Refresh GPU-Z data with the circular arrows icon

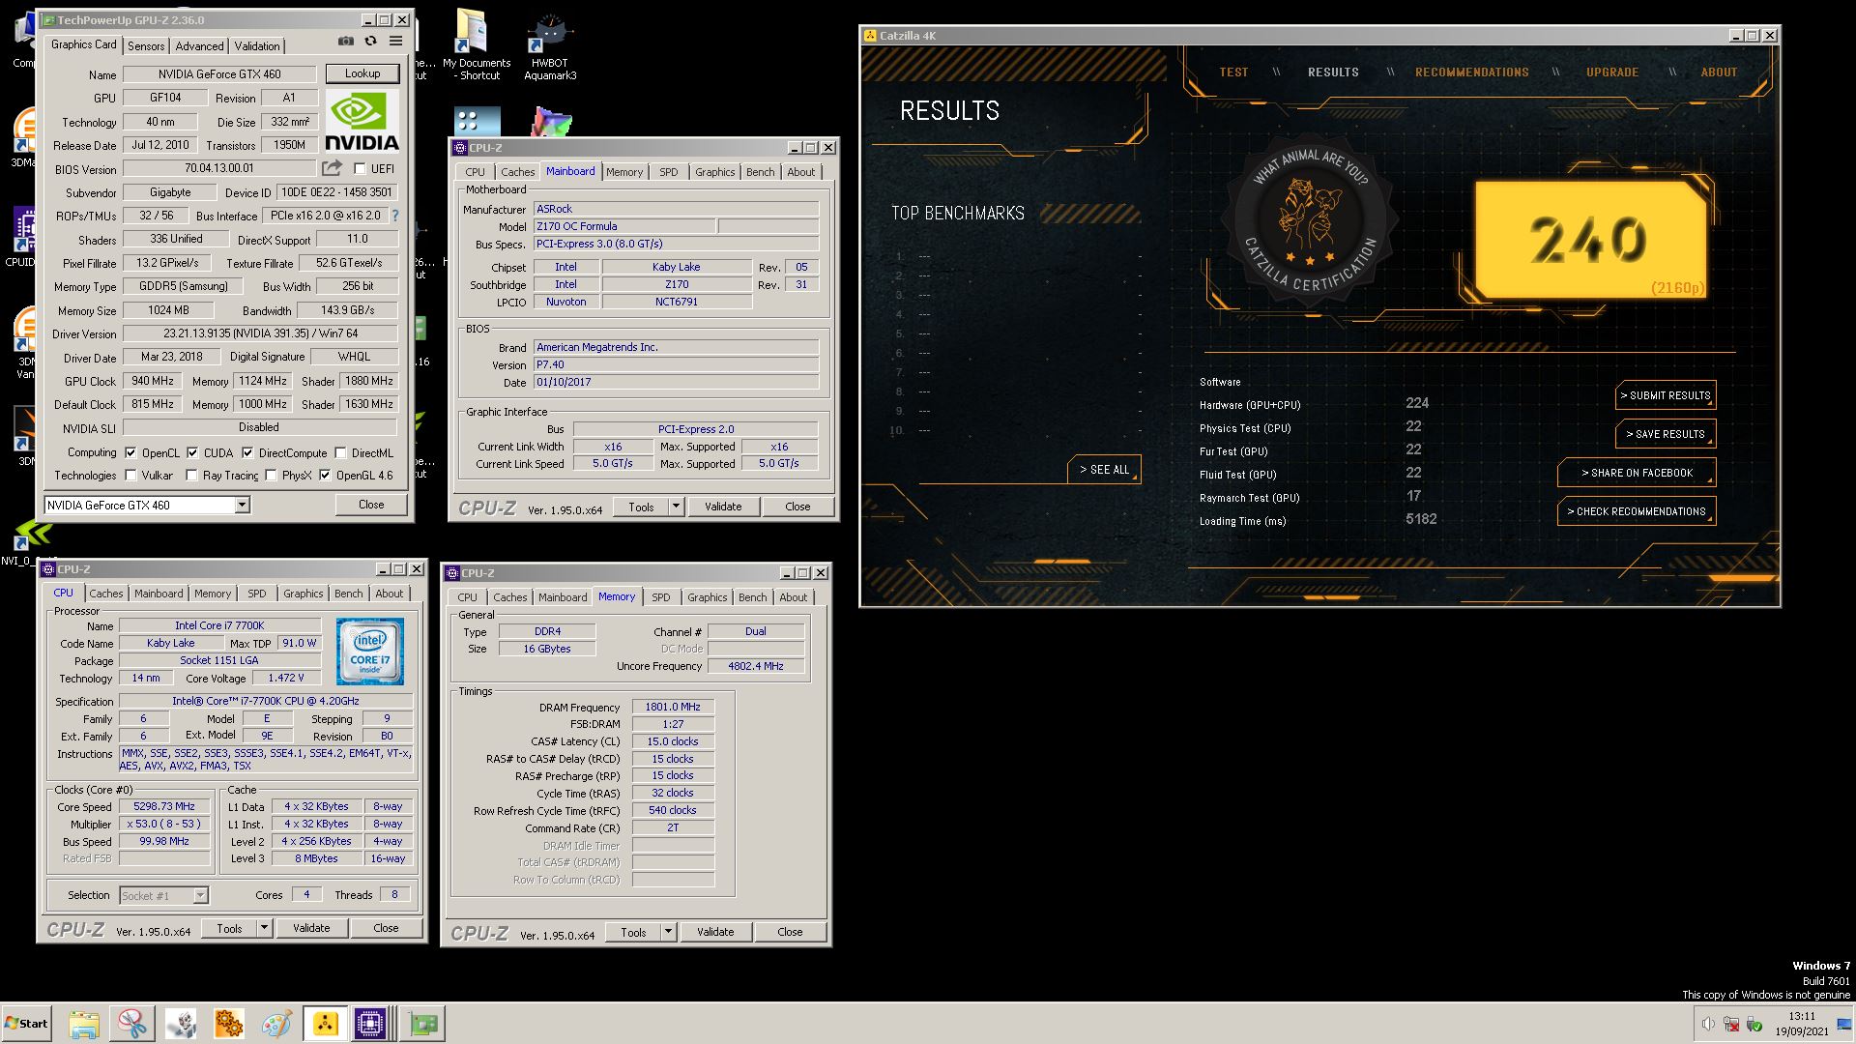(x=370, y=42)
